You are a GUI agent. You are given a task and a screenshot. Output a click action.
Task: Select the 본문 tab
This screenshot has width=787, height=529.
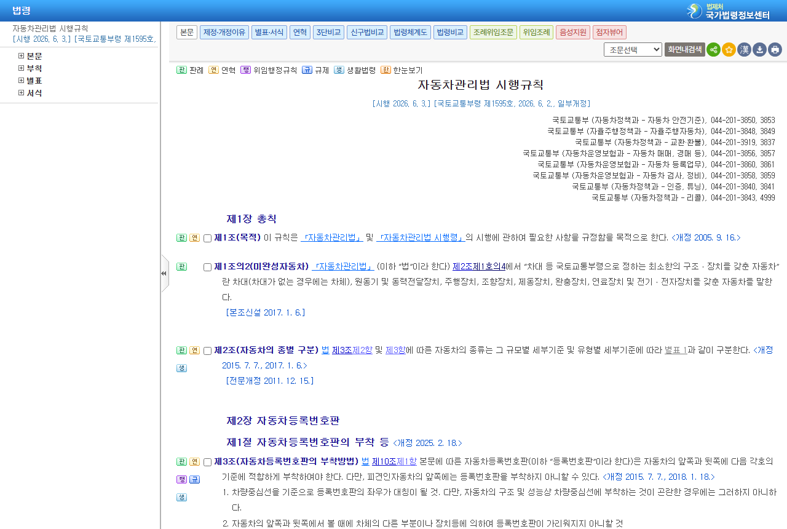click(x=187, y=33)
